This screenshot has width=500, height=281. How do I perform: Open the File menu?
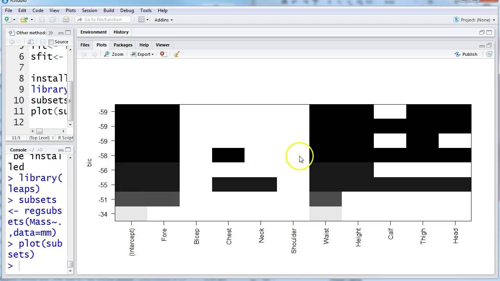[x=9, y=11]
